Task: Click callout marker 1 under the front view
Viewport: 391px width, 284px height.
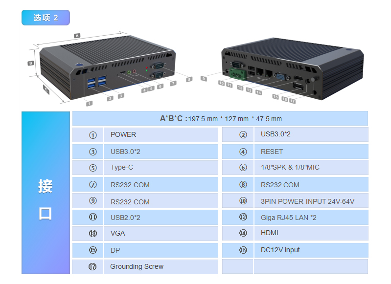Action: [89, 104]
